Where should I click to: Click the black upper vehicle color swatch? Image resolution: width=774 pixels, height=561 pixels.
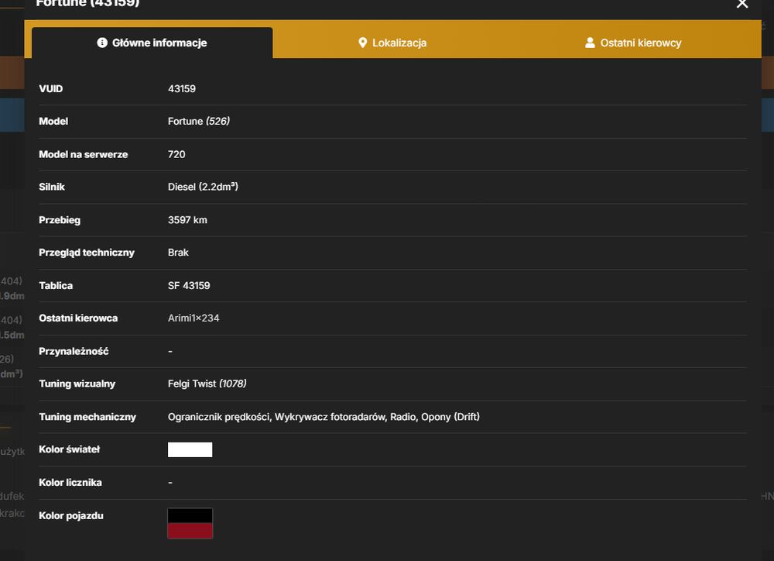coord(190,515)
